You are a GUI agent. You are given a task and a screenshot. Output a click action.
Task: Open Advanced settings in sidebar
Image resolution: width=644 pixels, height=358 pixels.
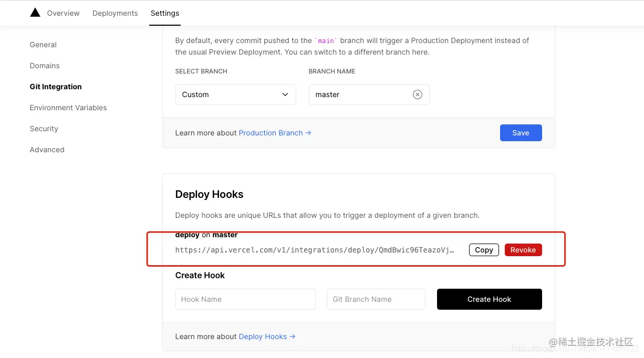(x=47, y=150)
